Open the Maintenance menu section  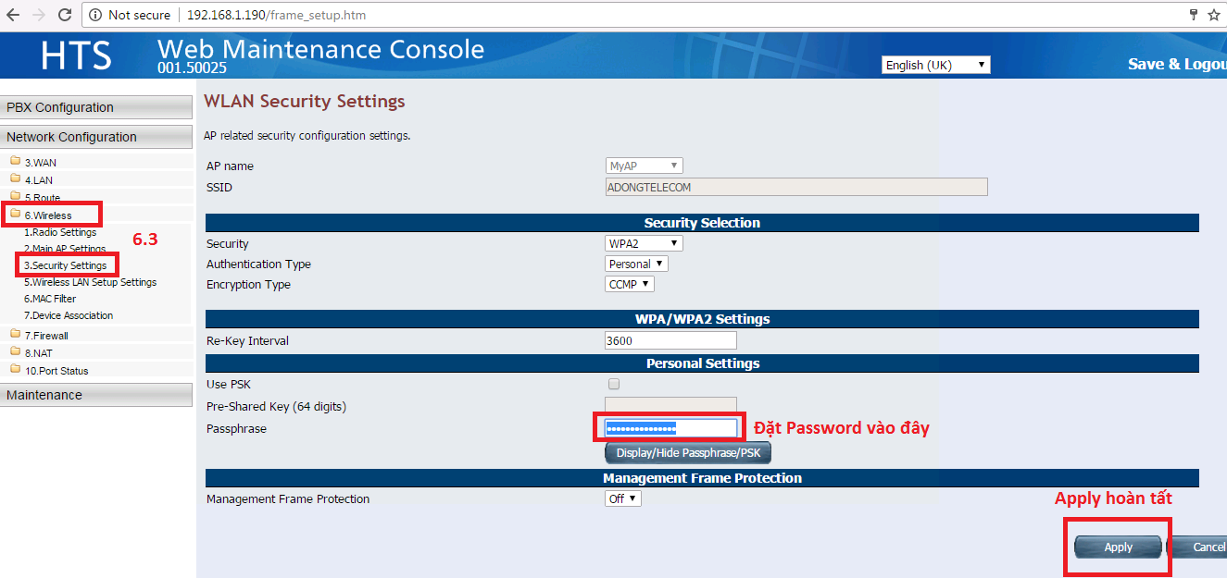tap(96, 395)
